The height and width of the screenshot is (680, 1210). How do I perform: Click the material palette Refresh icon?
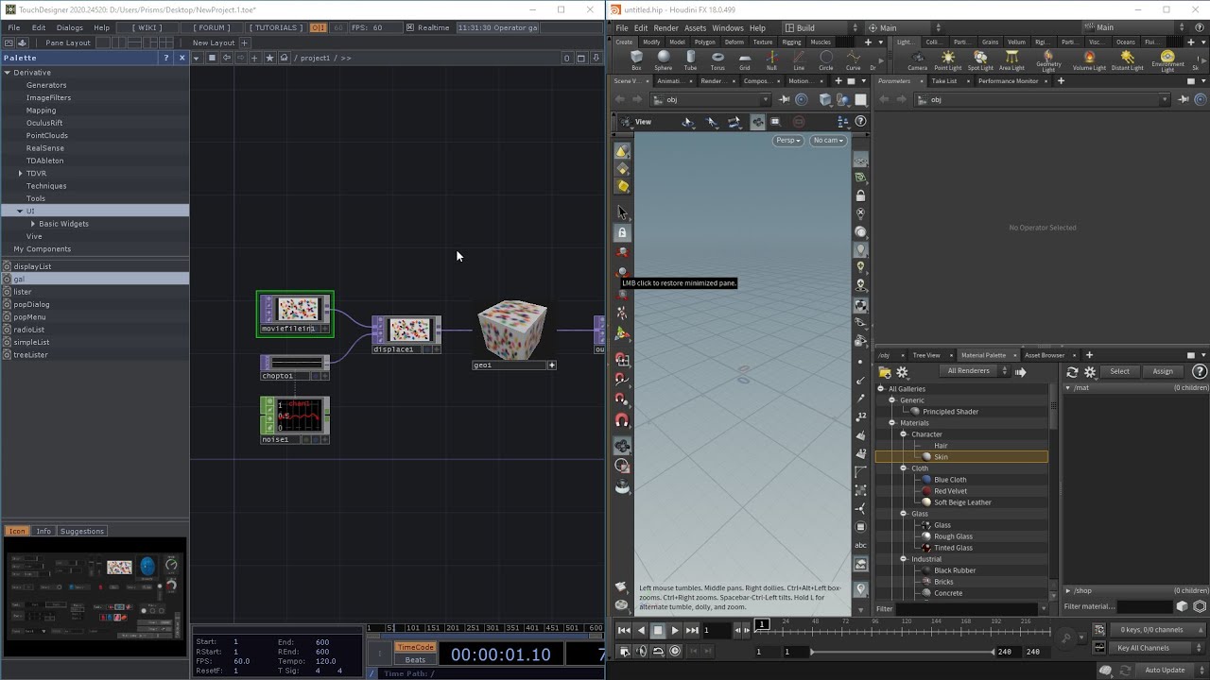[x=1073, y=372]
